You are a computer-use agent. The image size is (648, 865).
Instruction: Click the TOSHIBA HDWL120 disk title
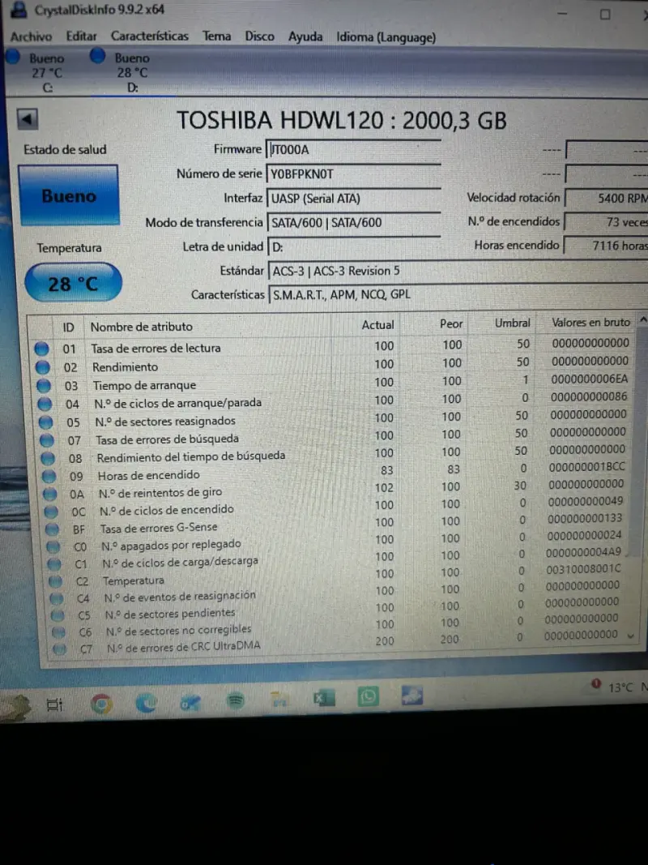point(341,120)
